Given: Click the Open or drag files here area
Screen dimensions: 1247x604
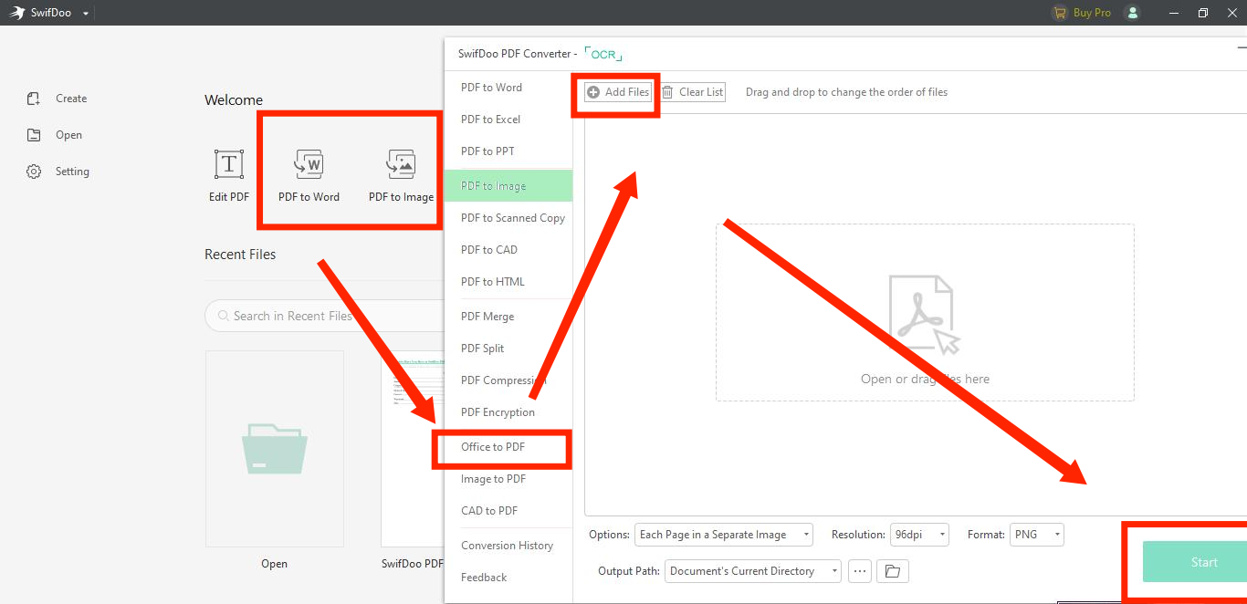Looking at the screenshot, I should coord(925,312).
